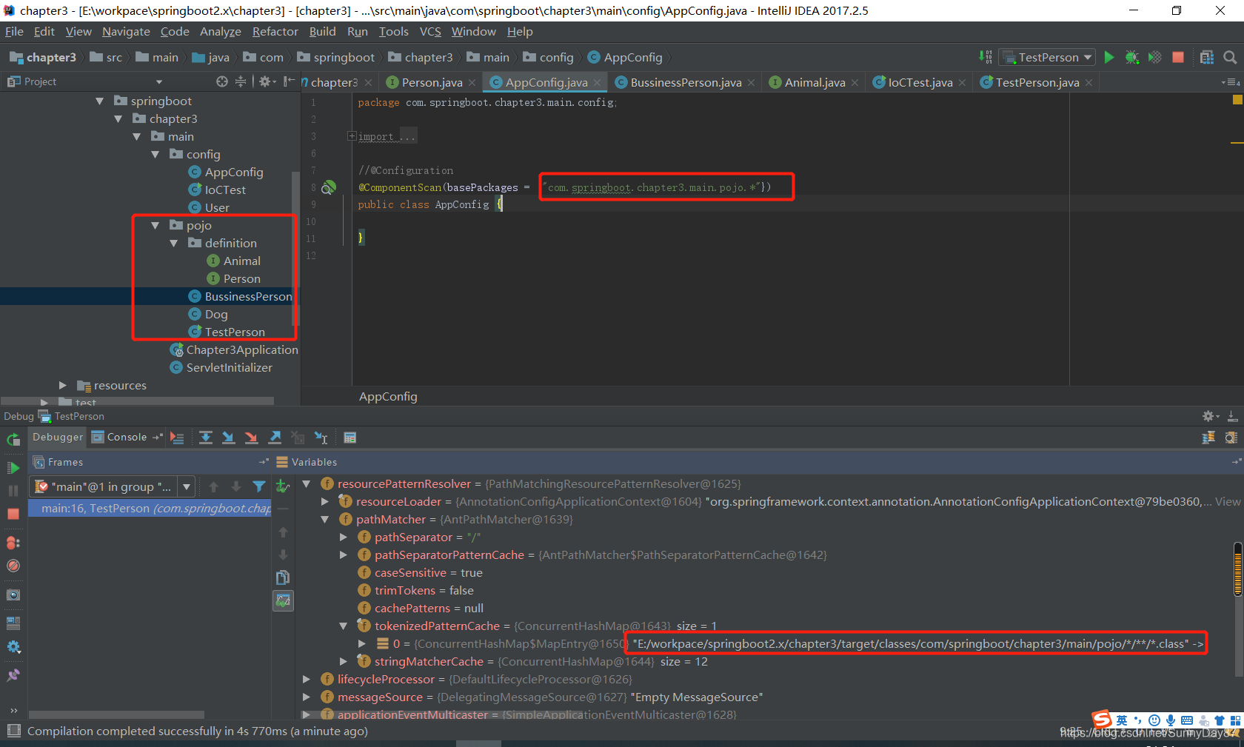Select the Dog class in the project tree

click(x=216, y=314)
